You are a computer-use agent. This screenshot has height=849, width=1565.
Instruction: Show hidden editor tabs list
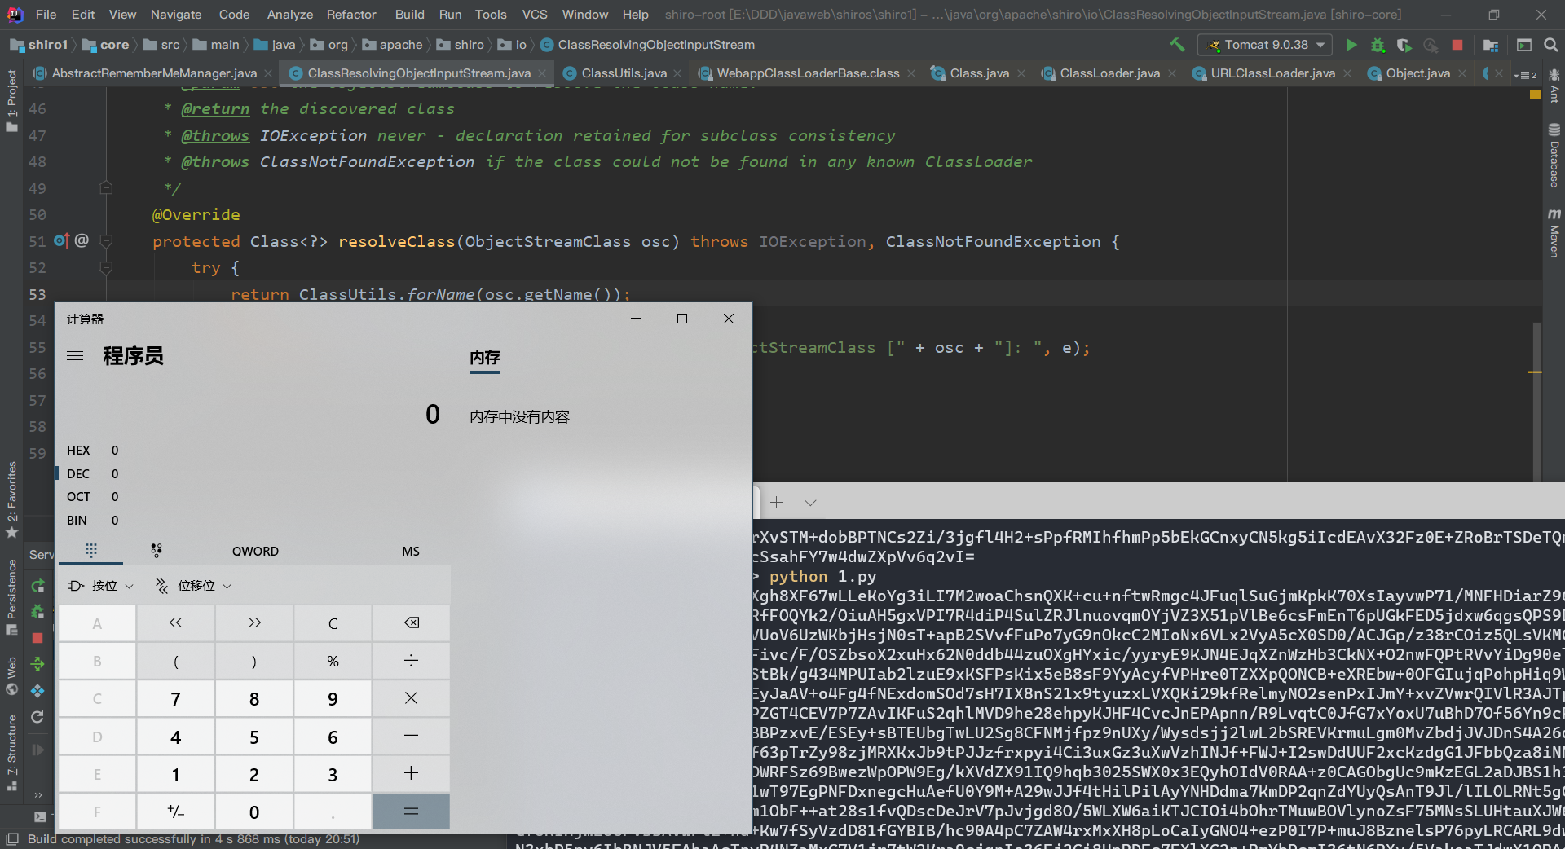point(1524,74)
